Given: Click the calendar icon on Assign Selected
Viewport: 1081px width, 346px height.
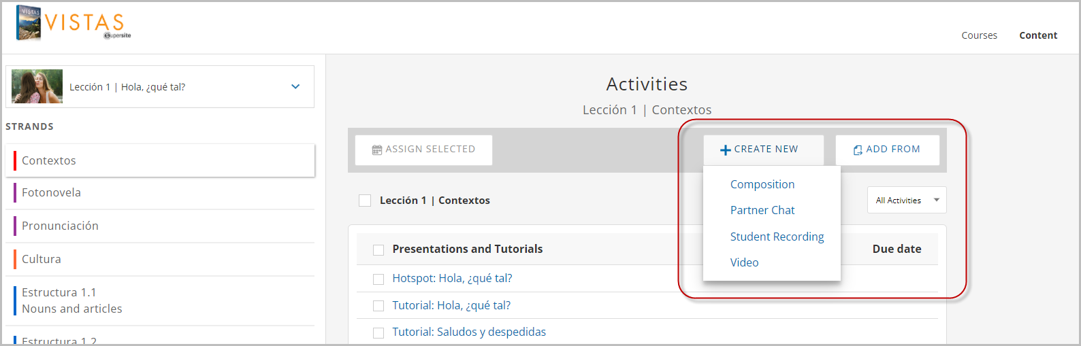Looking at the screenshot, I should tap(377, 150).
